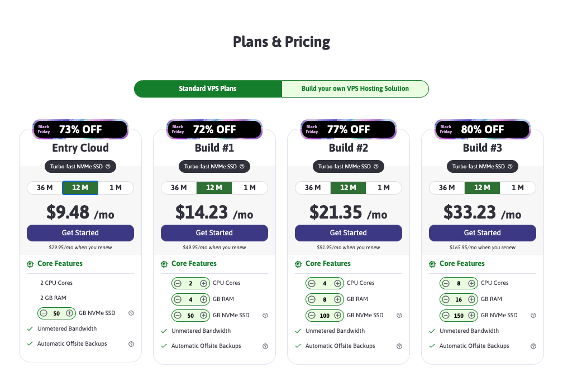This screenshot has height=378, width=563.
Task: Decrease GB RAM on Build #3
Action: point(446,299)
